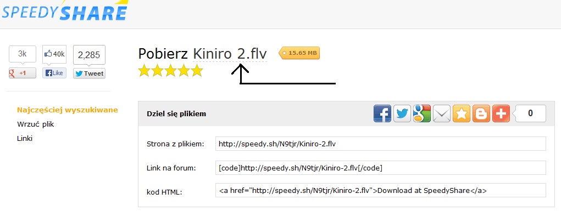Screen dimensions: 561x222
Task: Open more sharing options plus icon
Action: (x=501, y=113)
